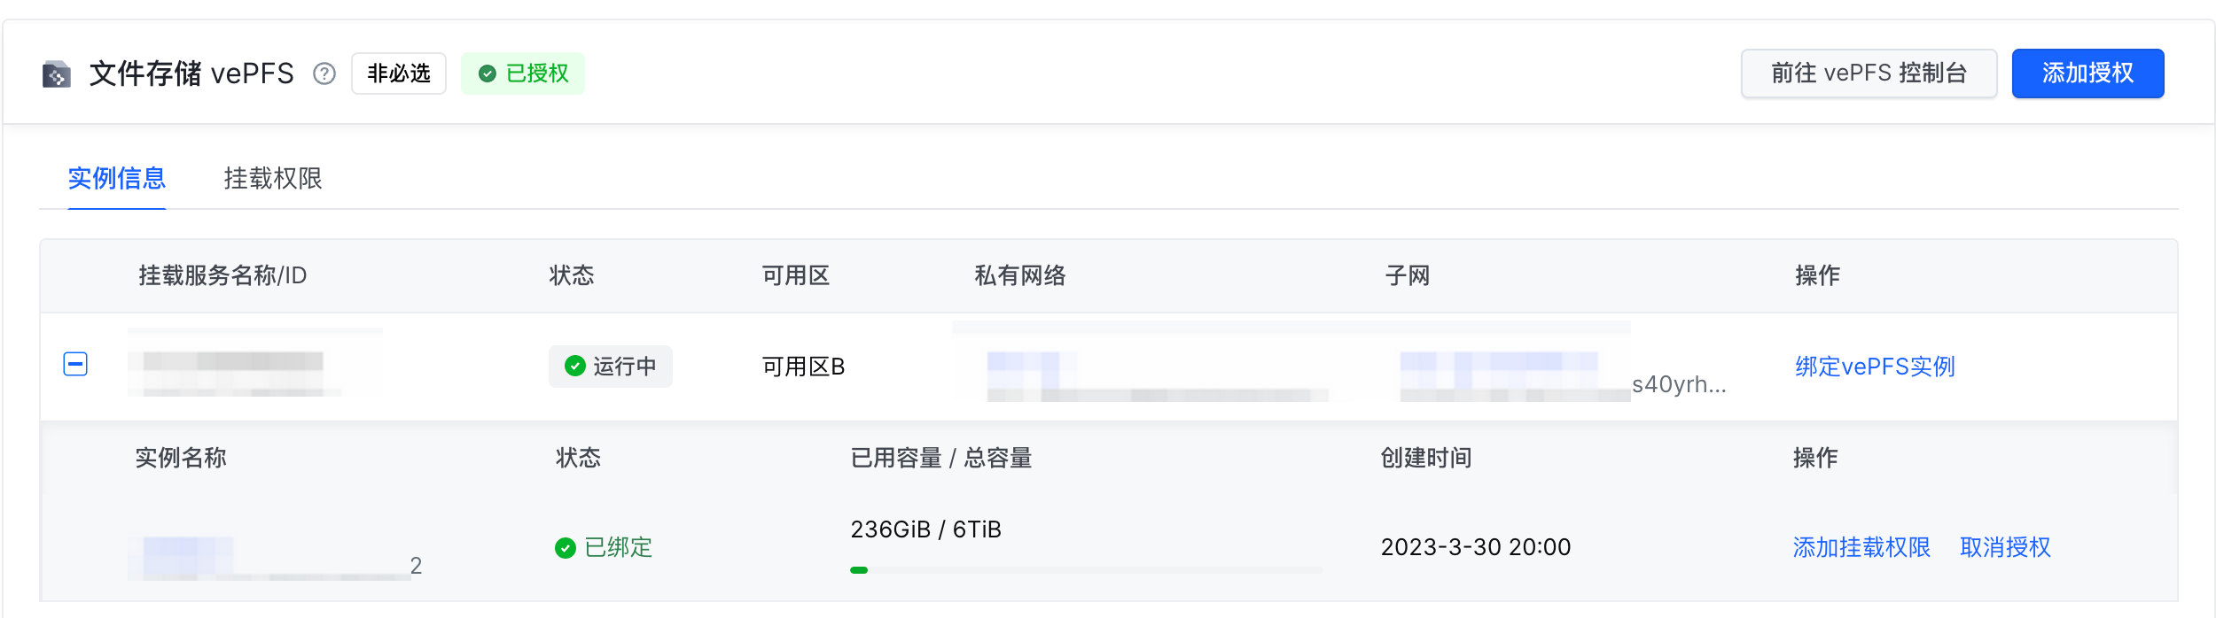This screenshot has width=2216, height=618.
Task: Click the vePFS file storage logo icon
Action: click(57, 74)
